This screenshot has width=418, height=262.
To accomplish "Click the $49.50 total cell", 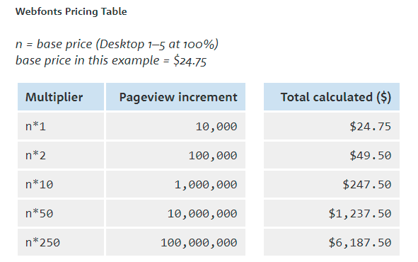I will [x=332, y=155].
